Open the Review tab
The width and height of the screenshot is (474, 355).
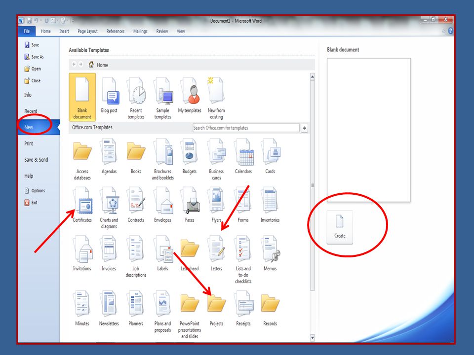162,31
